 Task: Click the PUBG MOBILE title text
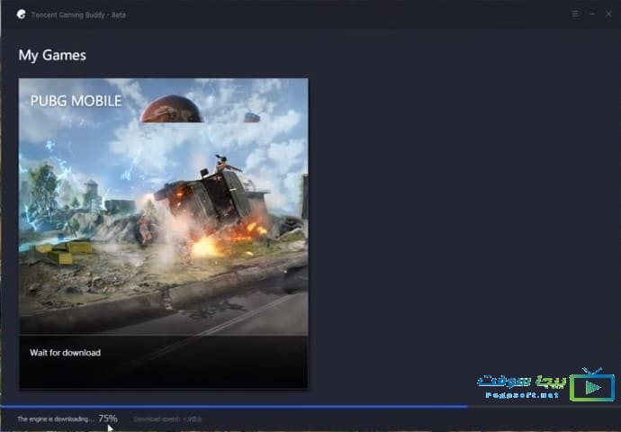point(76,101)
